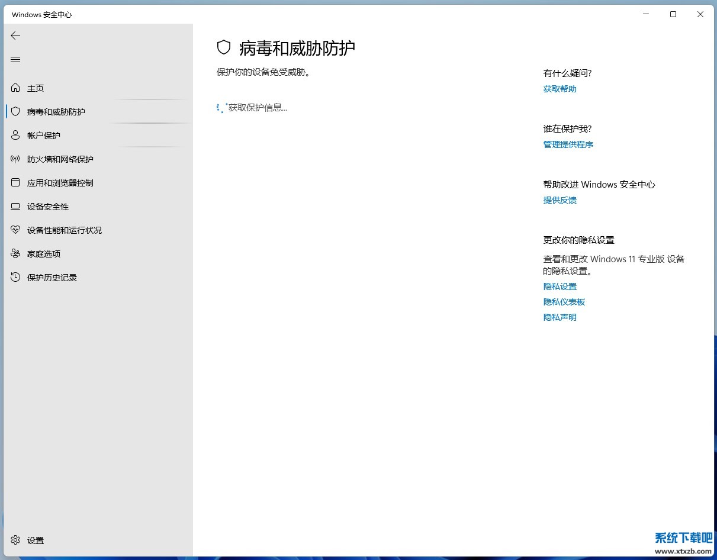Select the 主页 text label in sidebar
The height and width of the screenshot is (560, 717).
[x=36, y=88]
